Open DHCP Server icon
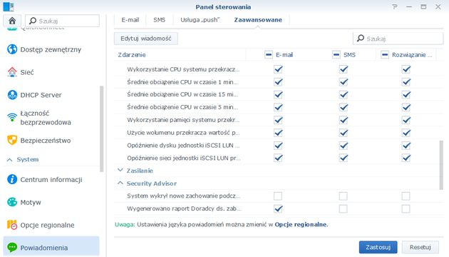 tap(12, 95)
